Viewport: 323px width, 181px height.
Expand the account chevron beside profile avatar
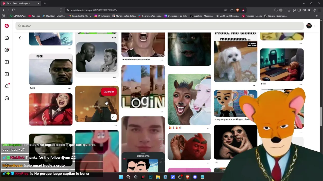(x=315, y=26)
